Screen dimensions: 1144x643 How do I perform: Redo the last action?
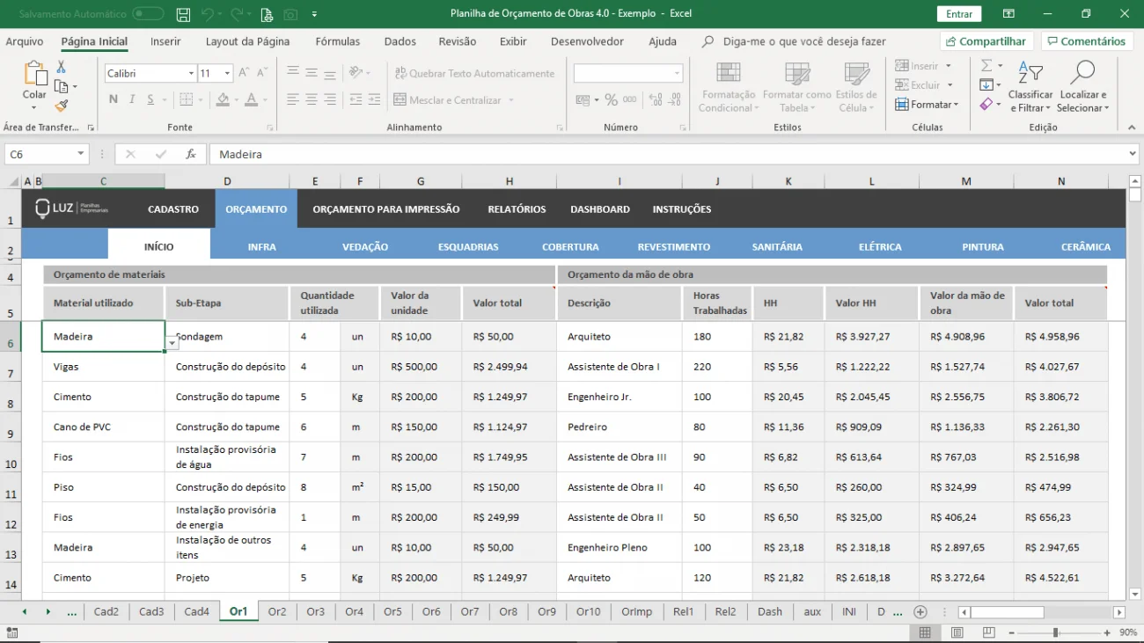pyautogui.click(x=236, y=14)
